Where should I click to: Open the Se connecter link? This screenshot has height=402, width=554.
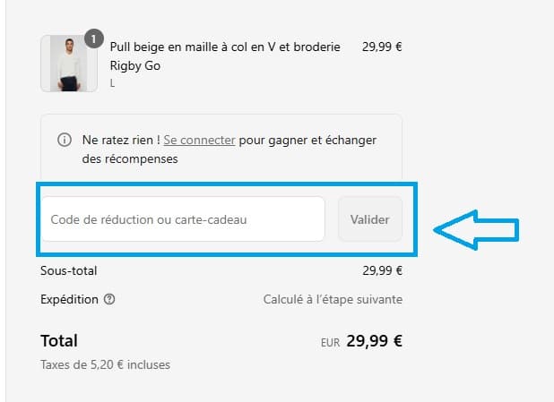point(199,141)
